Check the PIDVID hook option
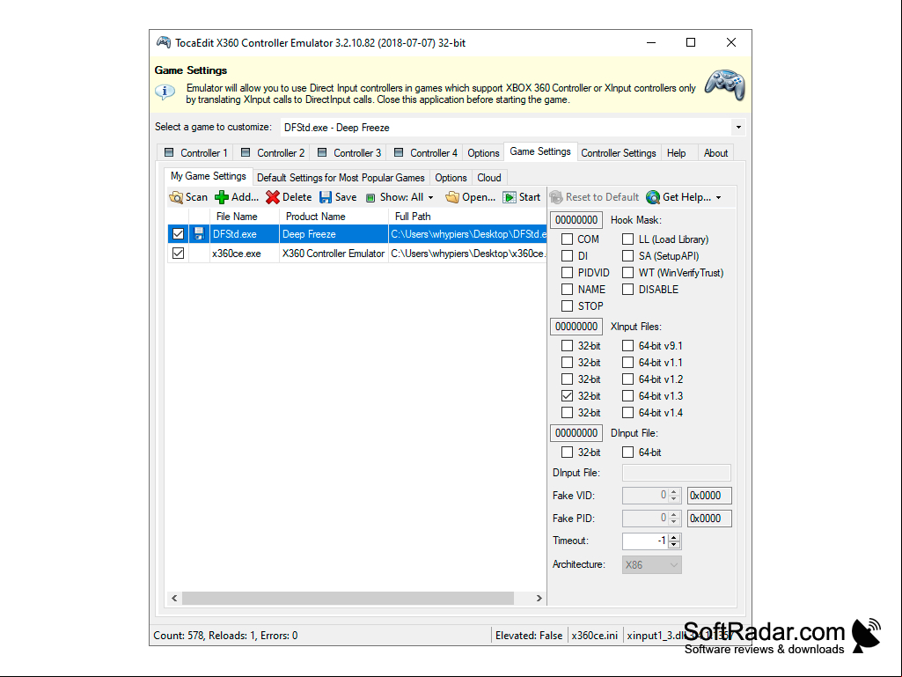 click(x=568, y=272)
